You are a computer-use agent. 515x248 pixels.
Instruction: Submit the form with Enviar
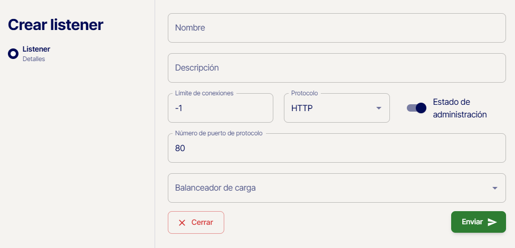coord(478,222)
